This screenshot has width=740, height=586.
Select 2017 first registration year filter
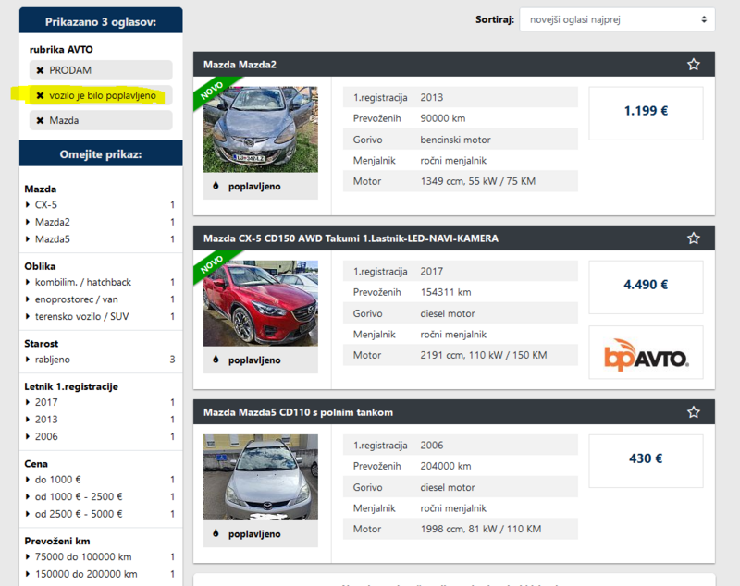click(x=46, y=402)
